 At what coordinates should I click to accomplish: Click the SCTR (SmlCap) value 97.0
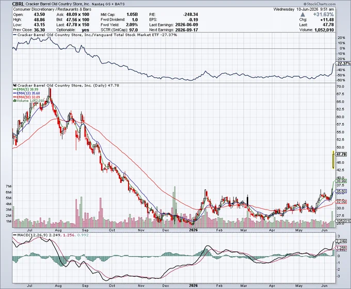tap(133, 30)
